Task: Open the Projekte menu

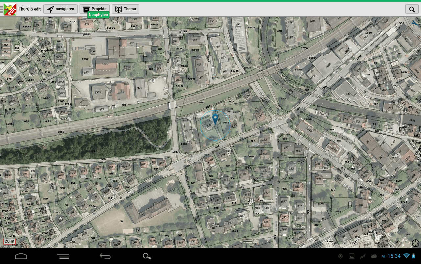Action: [95, 9]
